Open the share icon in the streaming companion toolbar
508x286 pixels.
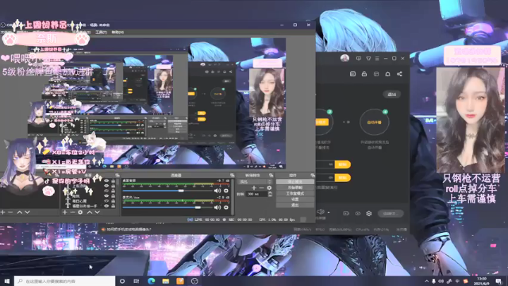pos(399,74)
